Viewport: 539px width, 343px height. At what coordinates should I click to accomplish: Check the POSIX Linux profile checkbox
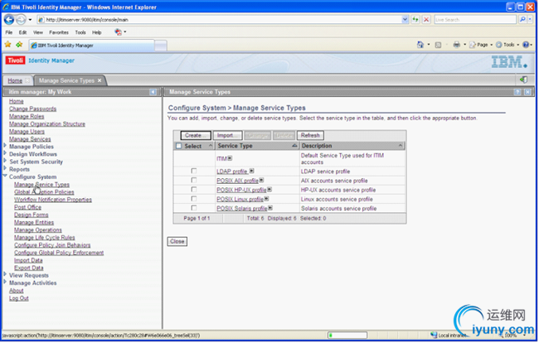coord(194,199)
